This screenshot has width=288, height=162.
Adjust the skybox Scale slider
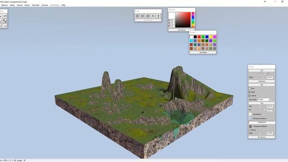tap(262, 133)
